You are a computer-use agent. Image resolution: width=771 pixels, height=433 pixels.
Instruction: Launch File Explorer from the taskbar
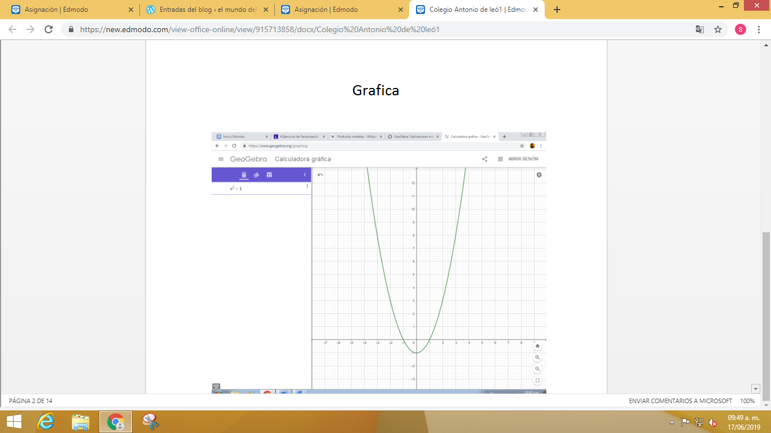point(81,421)
